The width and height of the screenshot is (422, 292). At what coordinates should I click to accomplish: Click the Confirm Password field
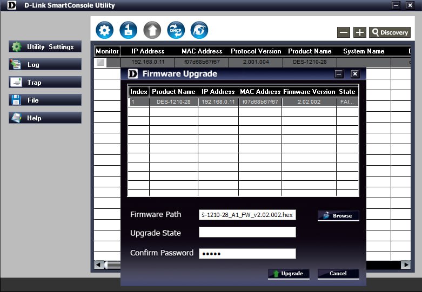coord(247,254)
